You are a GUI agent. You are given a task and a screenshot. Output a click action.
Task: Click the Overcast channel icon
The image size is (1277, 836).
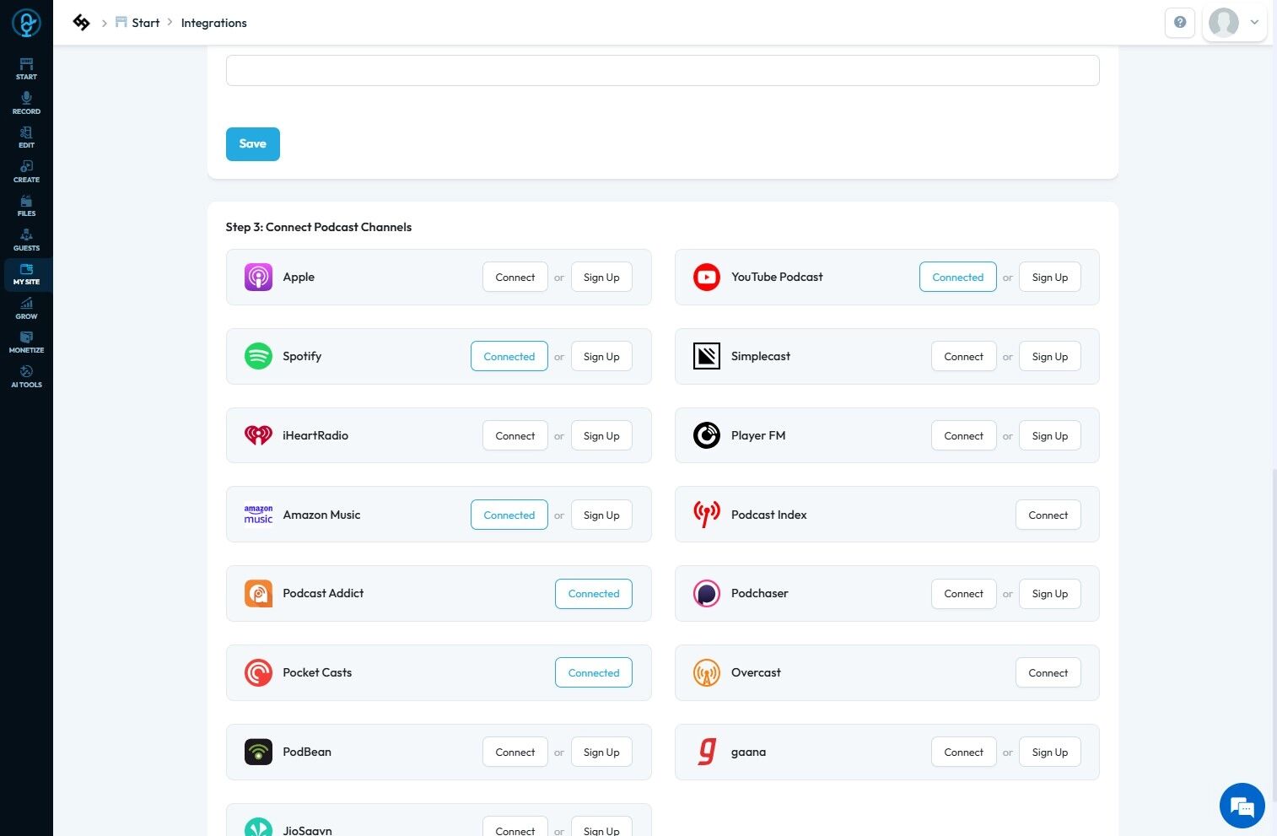click(x=707, y=672)
